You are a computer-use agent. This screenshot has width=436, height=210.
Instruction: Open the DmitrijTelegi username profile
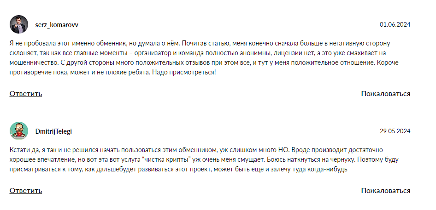[53, 131]
